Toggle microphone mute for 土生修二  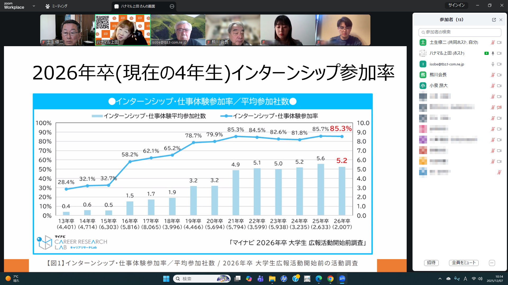[493, 42]
